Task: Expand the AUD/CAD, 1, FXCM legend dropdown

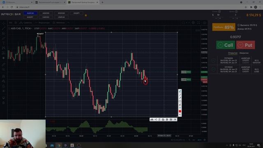Action: [x=32, y=28]
